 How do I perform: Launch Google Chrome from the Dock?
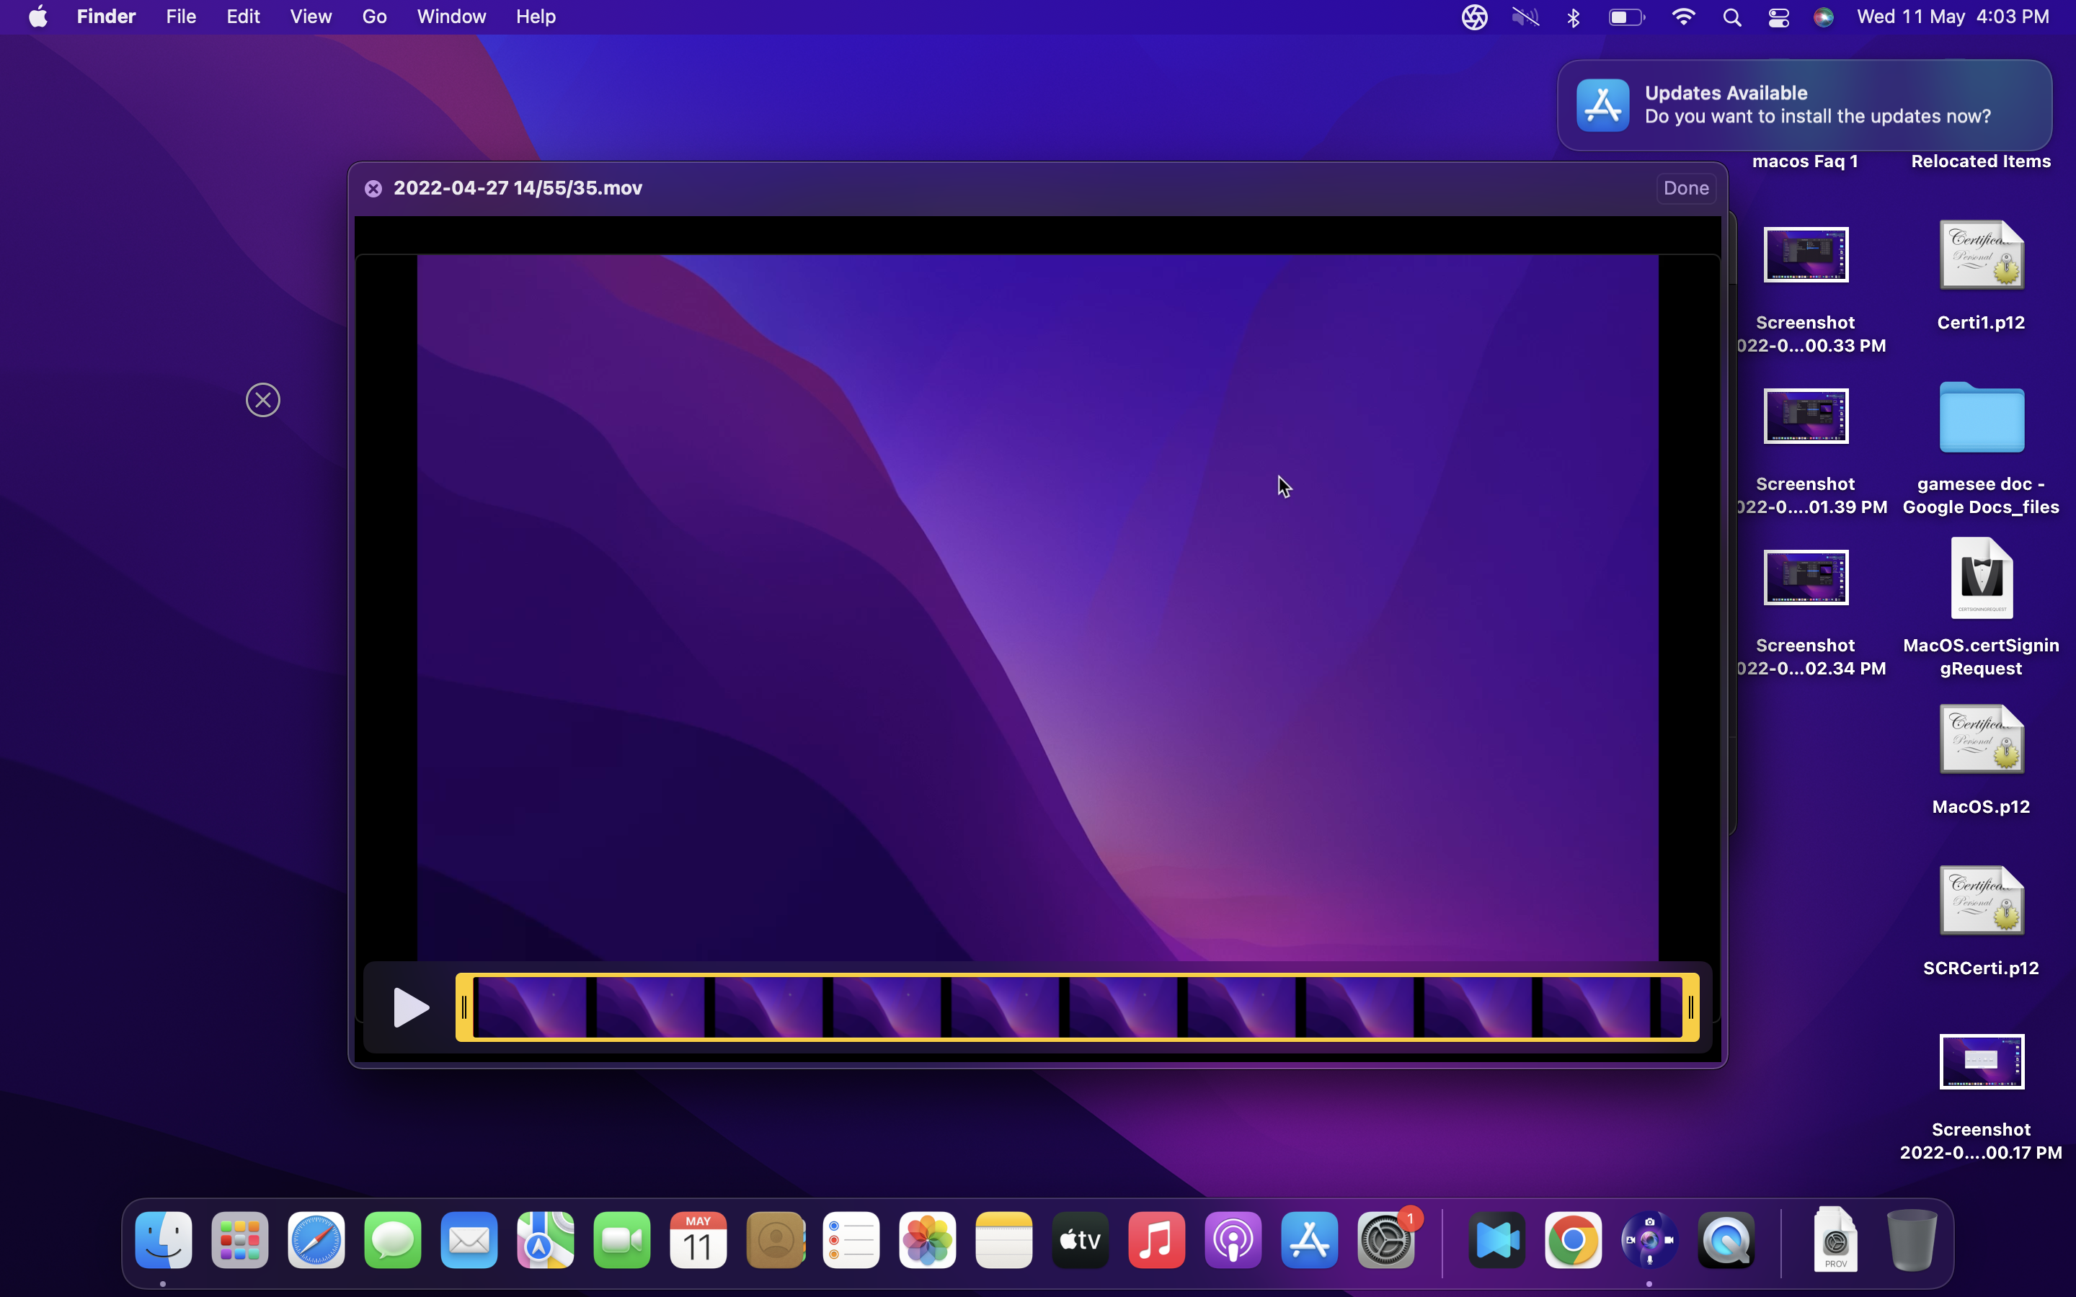pos(1574,1239)
